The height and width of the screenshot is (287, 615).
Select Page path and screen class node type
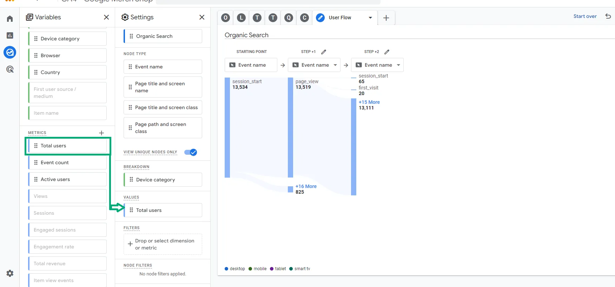click(x=163, y=128)
